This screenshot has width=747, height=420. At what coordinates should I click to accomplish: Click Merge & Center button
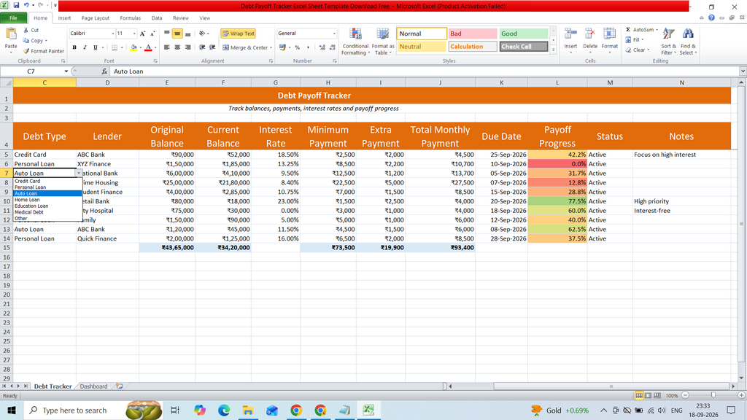(x=248, y=47)
